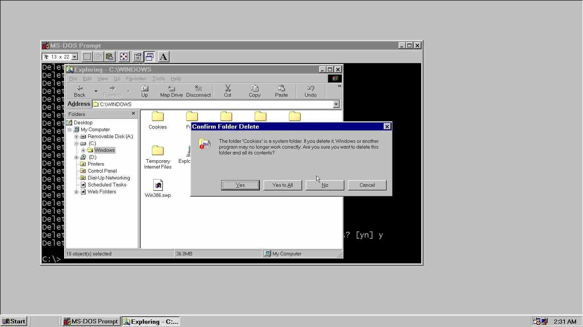The width and height of the screenshot is (583, 327).
Task: Open the Start menu
Action: (14, 321)
